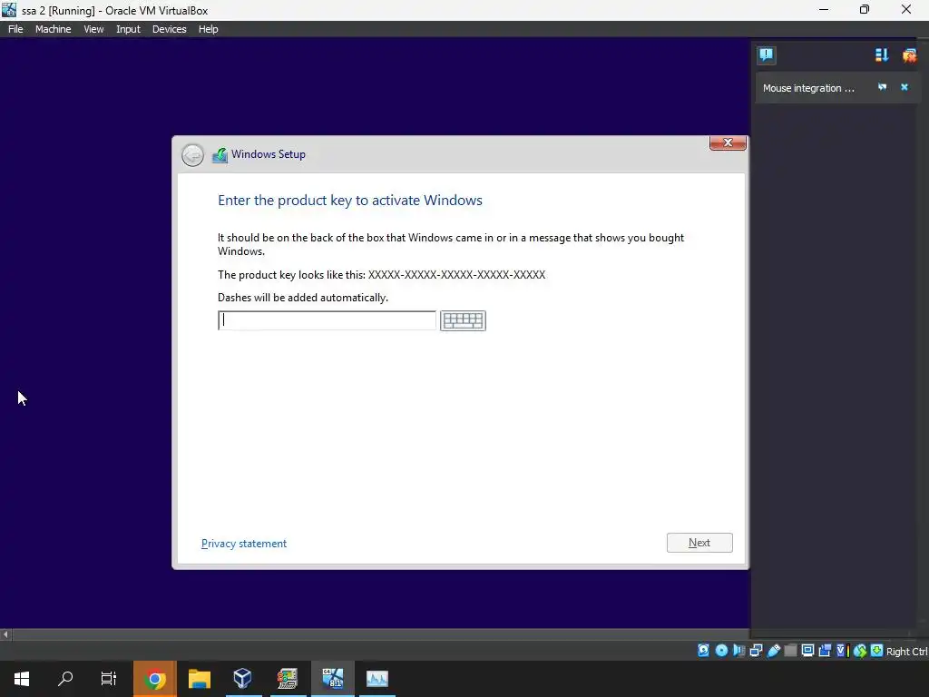Dismiss the Mouse integration notification
Screen dimensions: 929x697
point(905,87)
